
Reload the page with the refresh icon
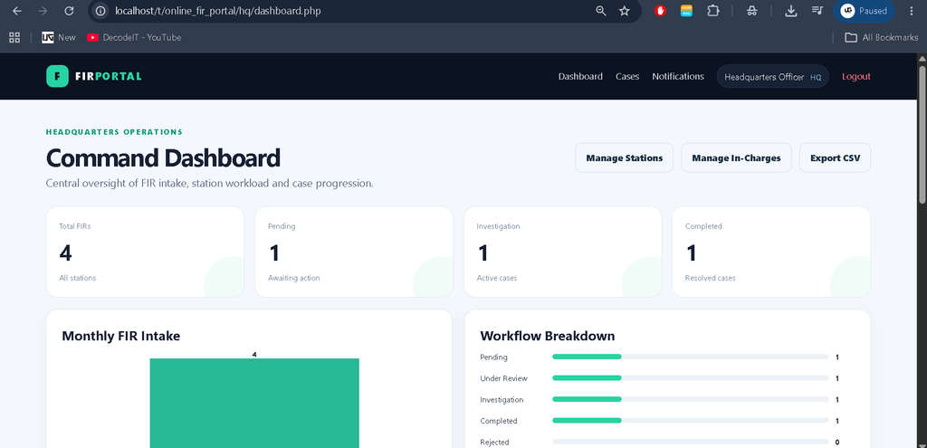click(69, 11)
